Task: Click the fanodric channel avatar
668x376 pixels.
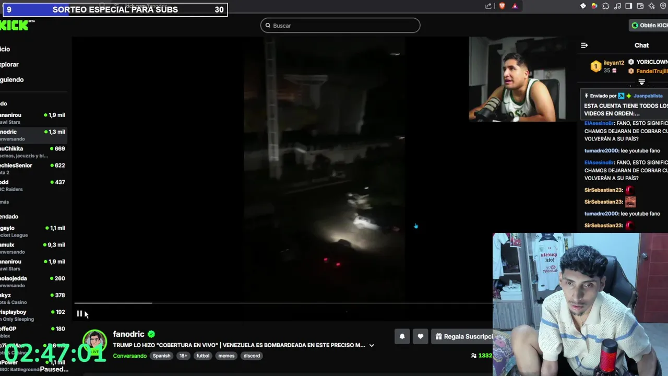Action: tap(95, 342)
